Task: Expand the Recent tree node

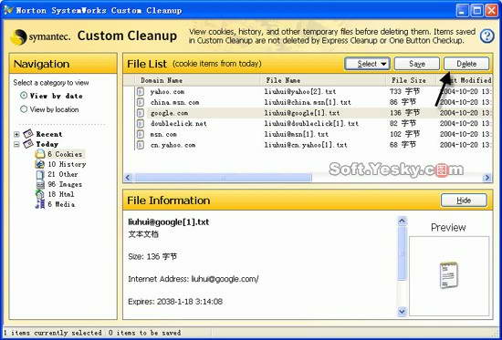Action: (x=16, y=134)
